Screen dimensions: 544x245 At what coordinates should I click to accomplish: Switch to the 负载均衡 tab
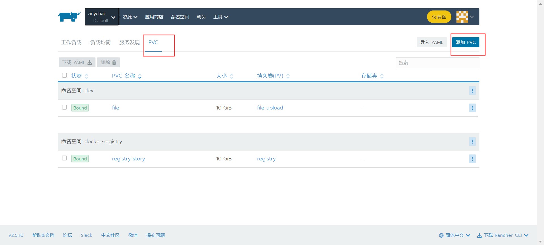(x=100, y=42)
